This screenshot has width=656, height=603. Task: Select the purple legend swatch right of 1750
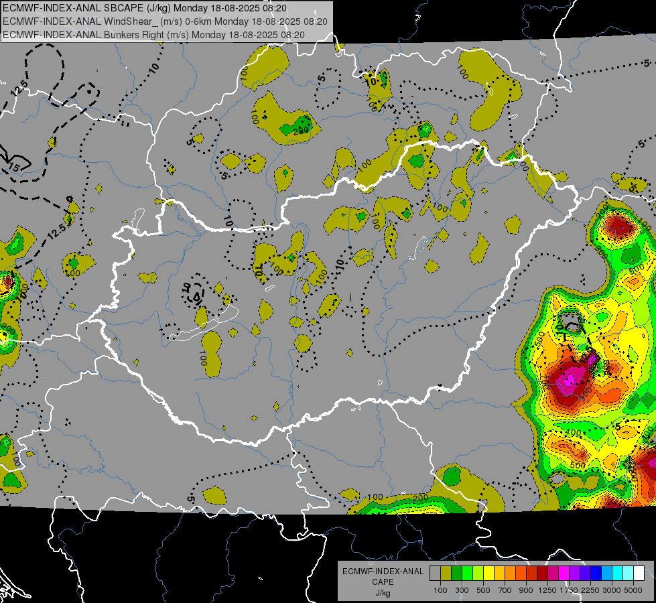point(574,574)
